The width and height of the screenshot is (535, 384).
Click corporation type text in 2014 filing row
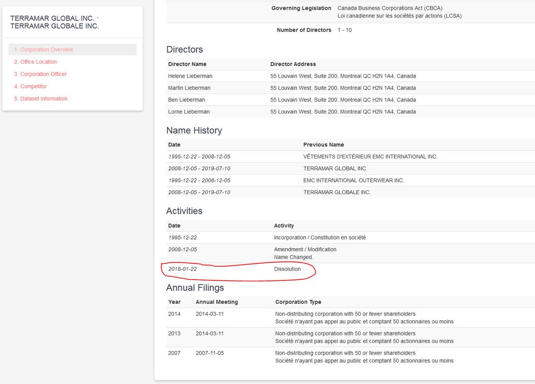(x=364, y=318)
